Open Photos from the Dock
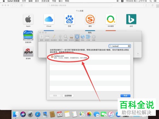159x119 pixels. [x=89, y=114]
